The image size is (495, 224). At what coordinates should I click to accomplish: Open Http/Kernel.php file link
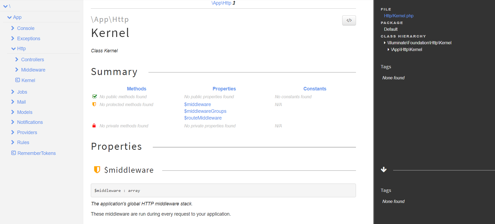399,16
